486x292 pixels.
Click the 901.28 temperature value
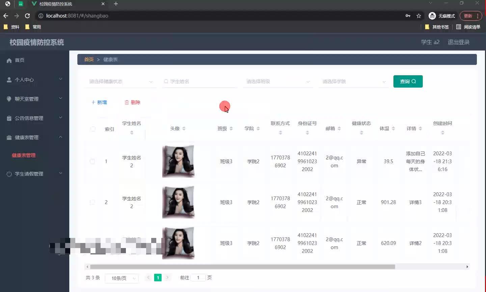388,202
